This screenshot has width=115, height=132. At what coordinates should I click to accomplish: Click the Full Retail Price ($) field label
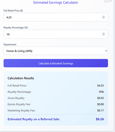click(x=13, y=11)
